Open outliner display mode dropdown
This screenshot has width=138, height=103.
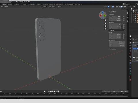(135, 7)
